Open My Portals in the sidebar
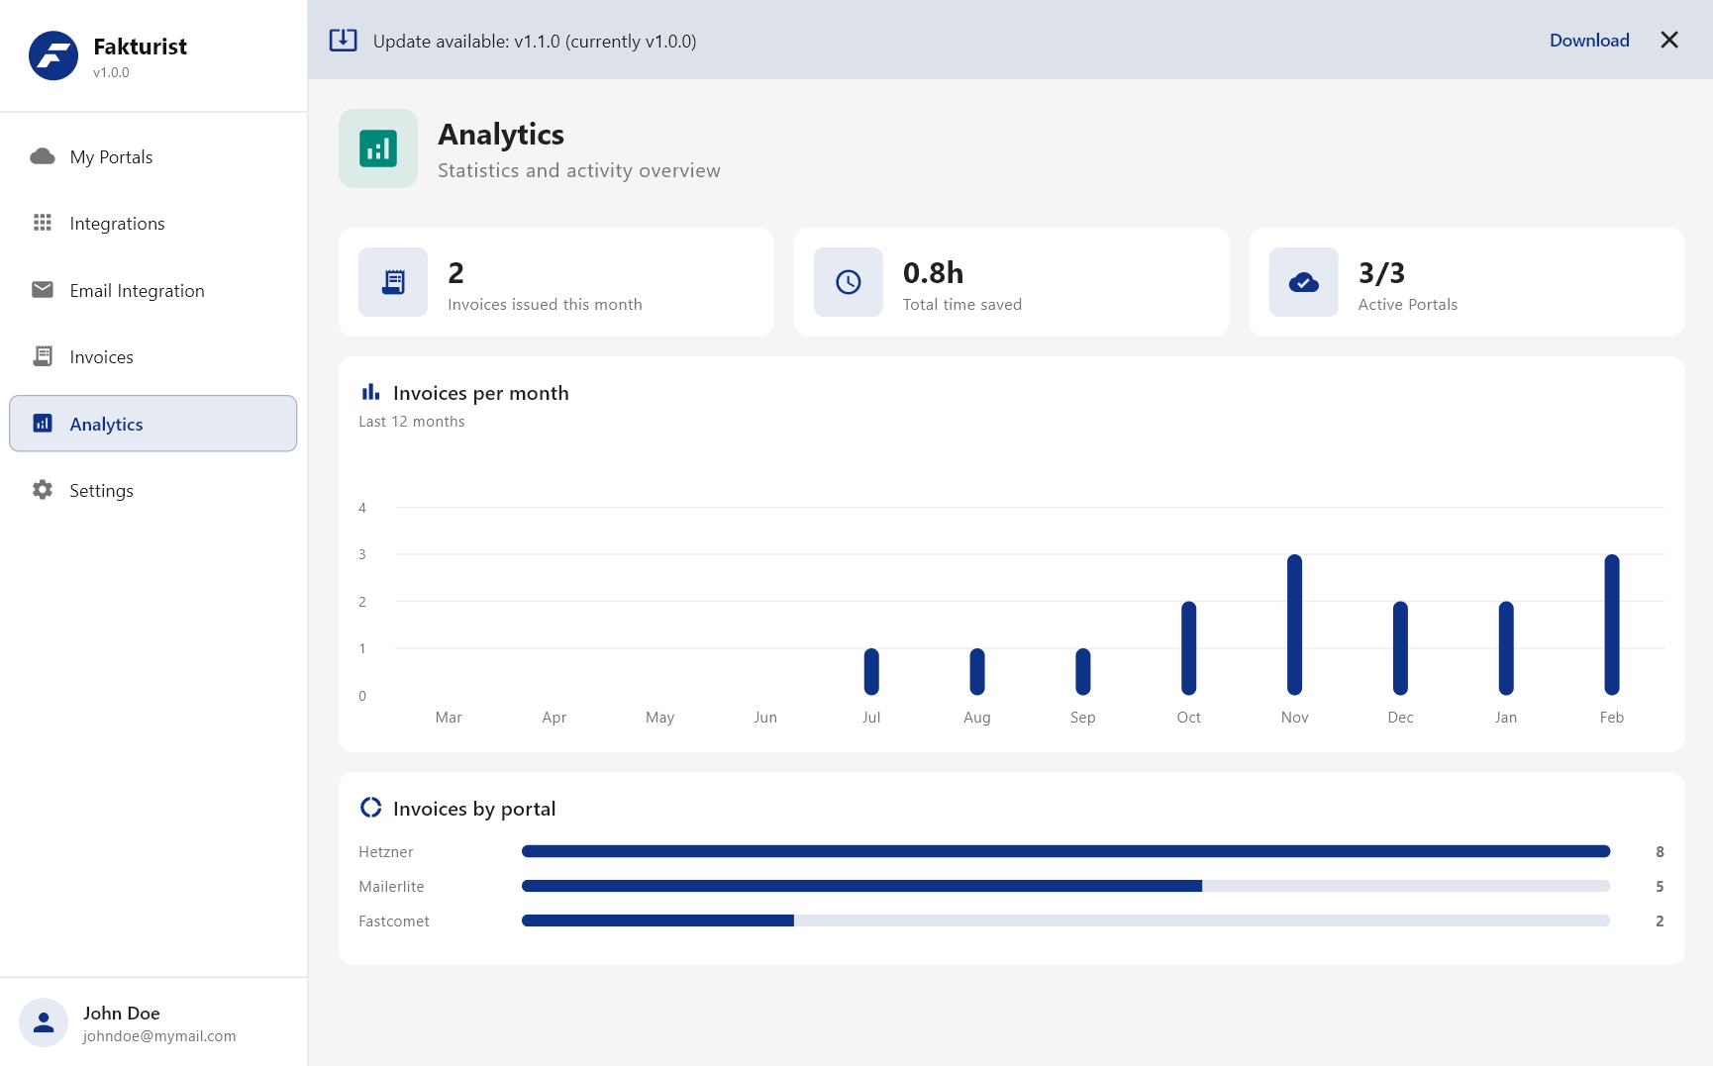Viewport: 1713px width, 1066px height. pyautogui.click(x=111, y=157)
